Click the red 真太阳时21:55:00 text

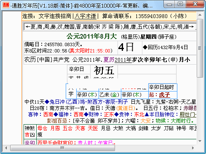pyautogui.click(x=90, y=51)
